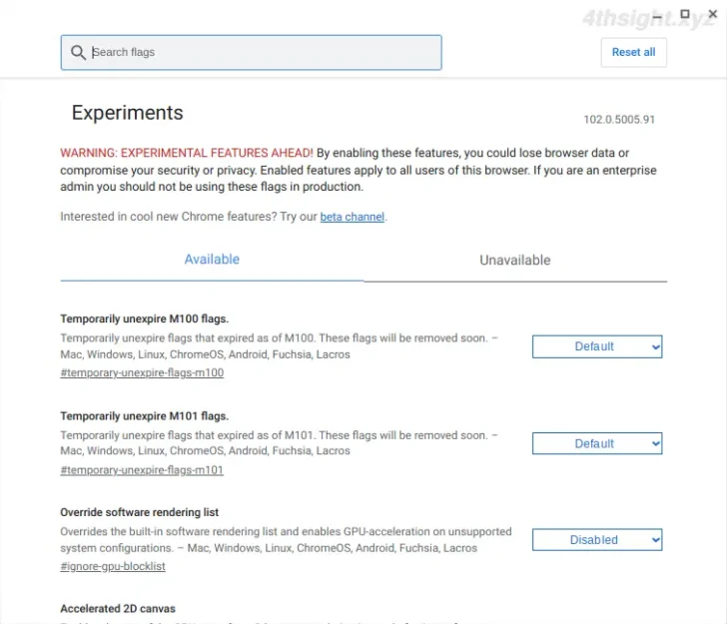This screenshot has width=727, height=624.
Task: Switch to the Unavailable tab
Action: point(515,260)
